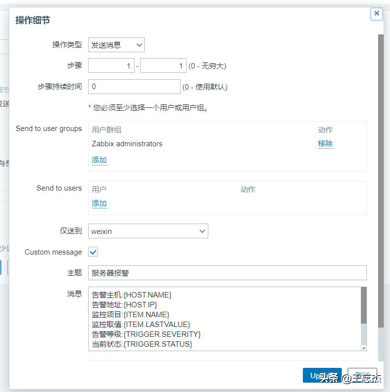Close the 操作细节 dialog with the X
390x392 pixels.
click(x=377, y=13)
